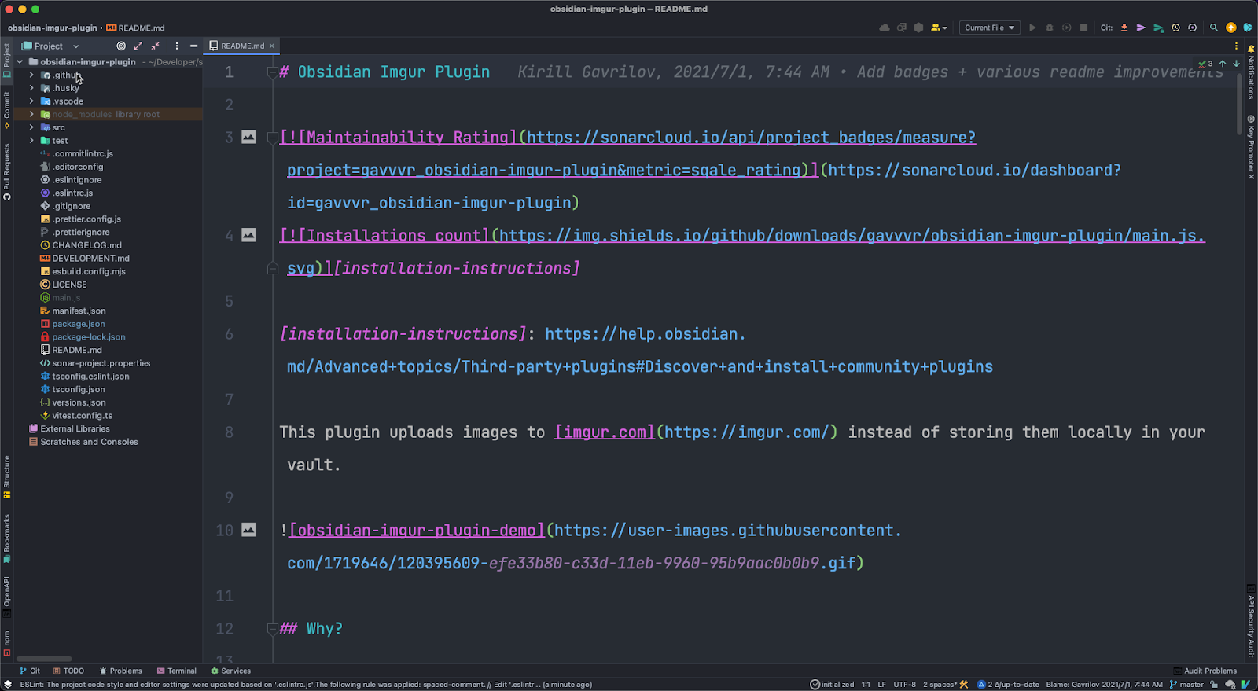
Task: Click the obsidian-imgur-plugin breadcrumb
Action: click(x=53, y=28)
